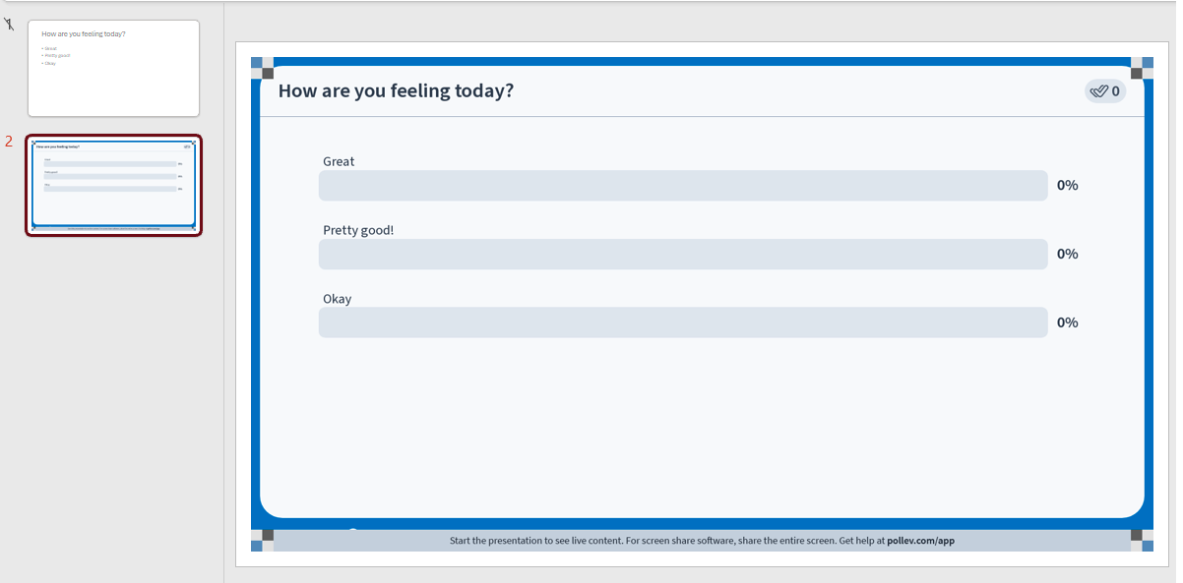Click the pollev.com/app help link

point(920,541)
